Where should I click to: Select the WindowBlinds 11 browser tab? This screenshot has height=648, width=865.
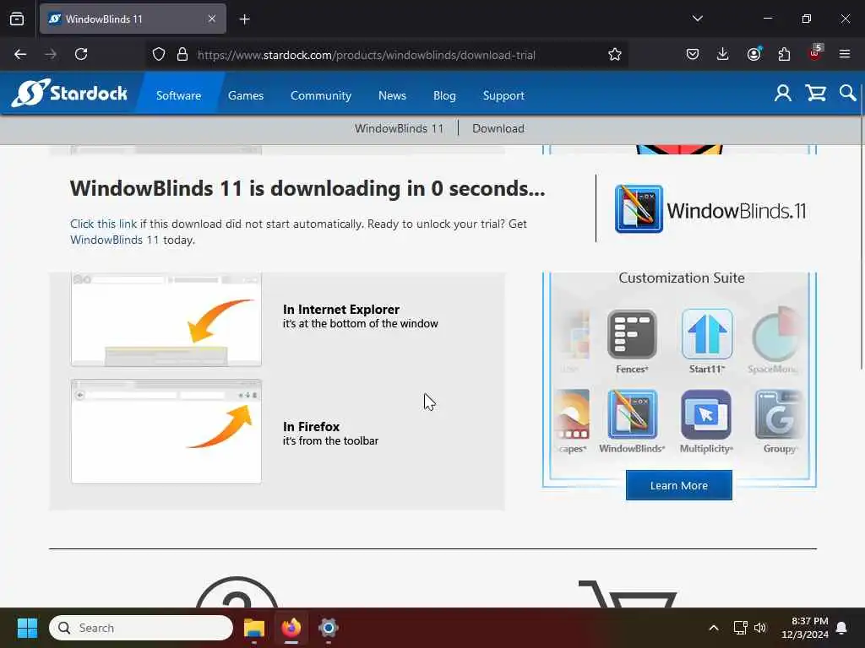pos(133,19)
